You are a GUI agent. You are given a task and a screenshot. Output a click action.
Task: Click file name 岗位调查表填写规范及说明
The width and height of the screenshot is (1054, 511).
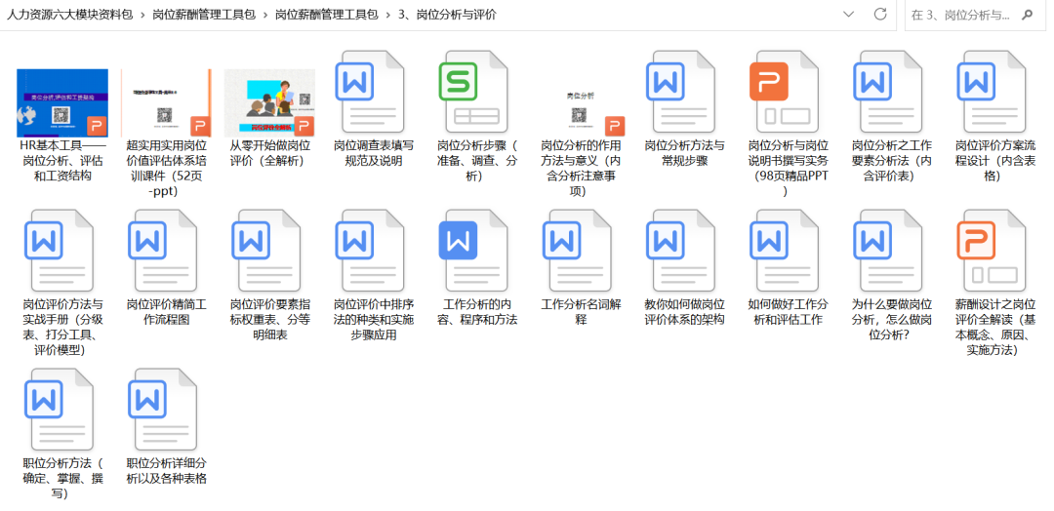point(373,152)
